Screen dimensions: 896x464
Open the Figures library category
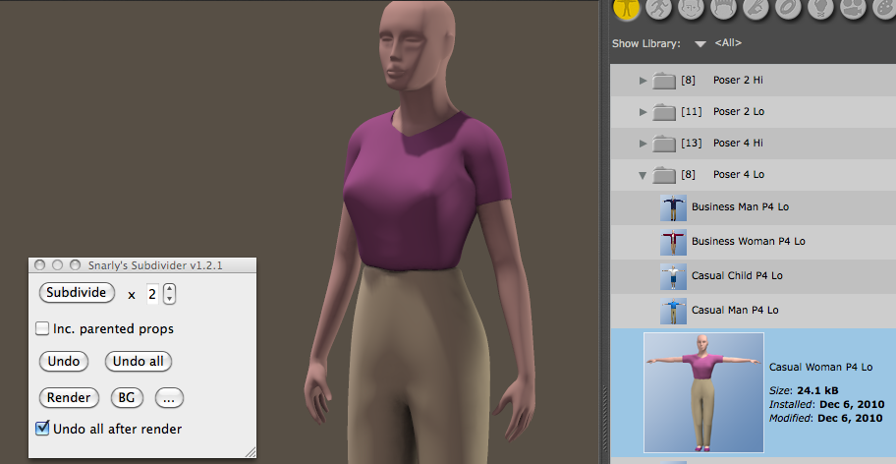click(x=626, y=8)
